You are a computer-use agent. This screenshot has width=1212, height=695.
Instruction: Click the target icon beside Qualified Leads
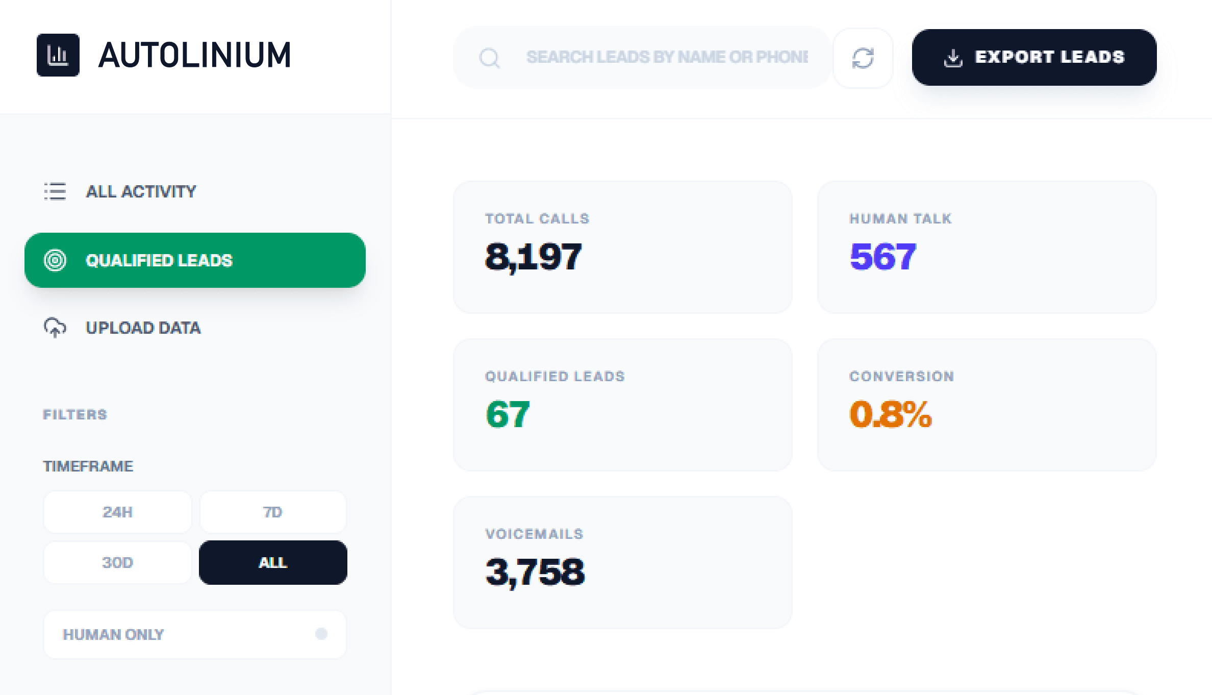(55, 260)
